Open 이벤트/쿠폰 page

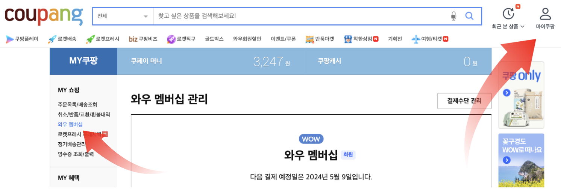283,39
